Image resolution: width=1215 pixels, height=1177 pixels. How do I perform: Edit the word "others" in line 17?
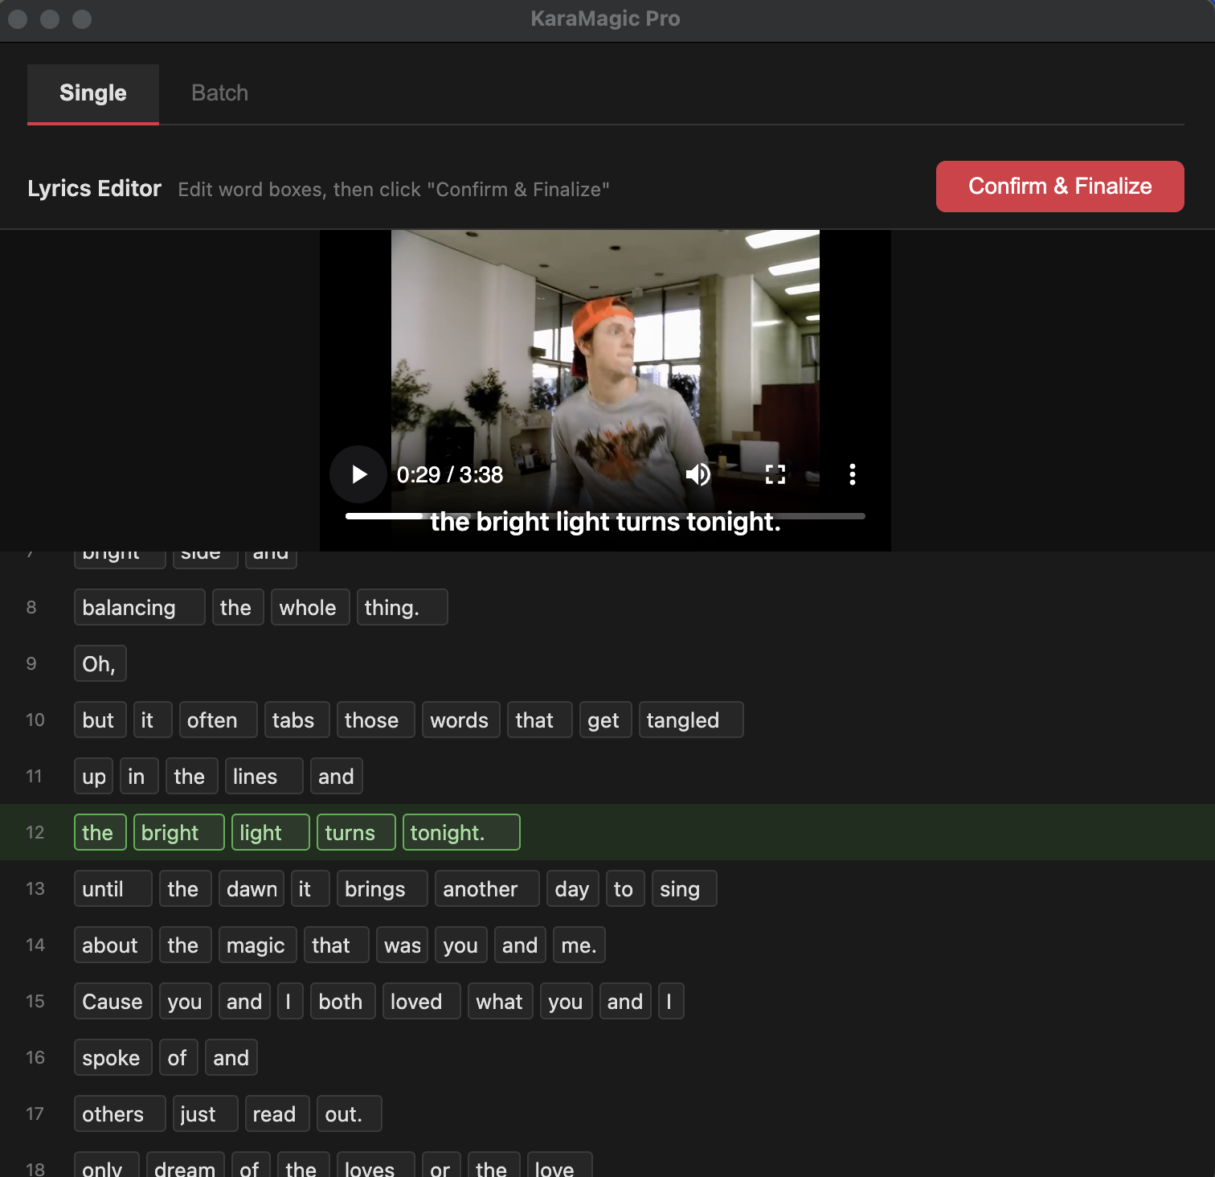120,1113
